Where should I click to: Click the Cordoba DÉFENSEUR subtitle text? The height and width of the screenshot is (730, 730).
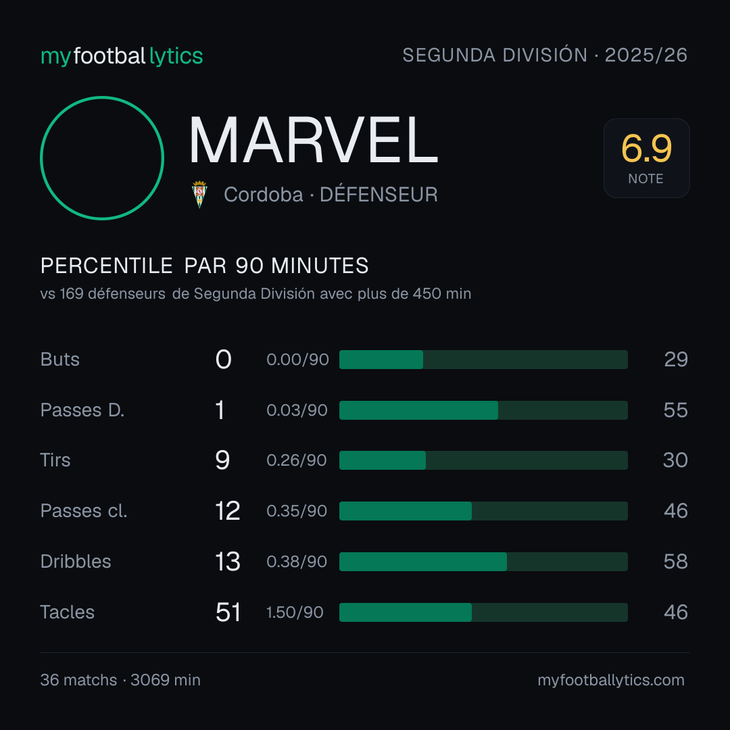point(331,194)
